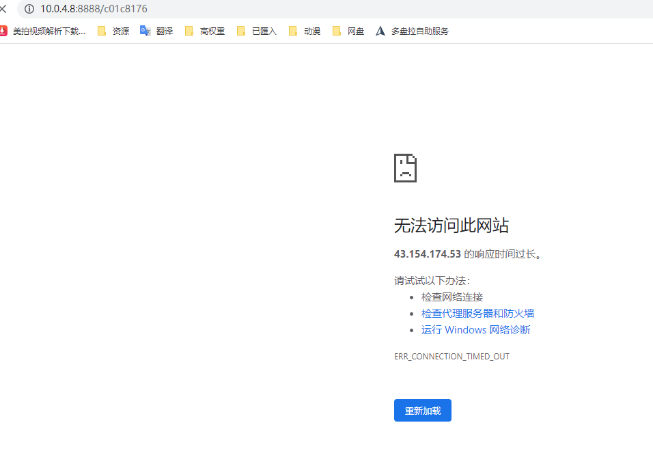Open the 美拍视频解析下载 bookmark
Image resolution: width=653 pixels, height=466 pixels.
pos(44,30)
